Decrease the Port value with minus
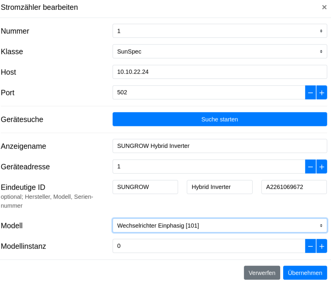Screen dimensions: 331x283 310,92
